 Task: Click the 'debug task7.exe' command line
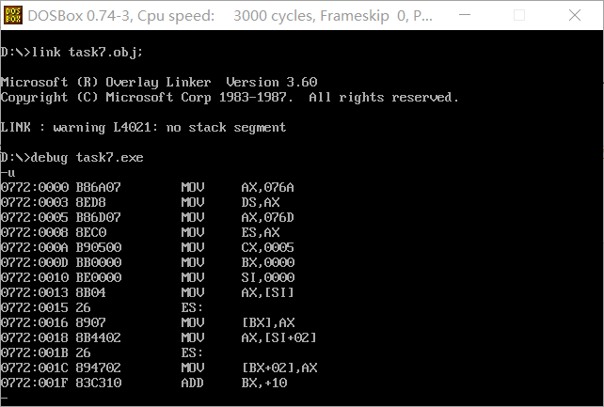click(x=72, y=157)
